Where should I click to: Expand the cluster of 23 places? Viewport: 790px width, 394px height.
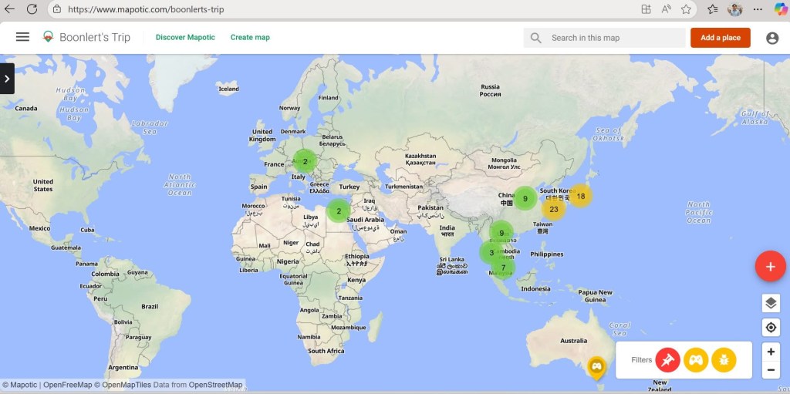[553, 209]
